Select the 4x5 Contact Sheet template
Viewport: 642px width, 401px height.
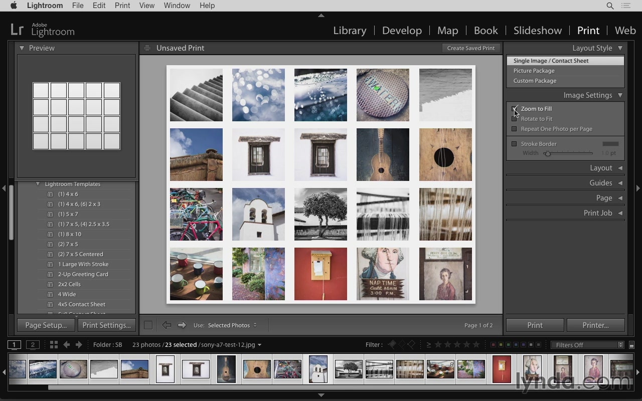tap(81, 304)
